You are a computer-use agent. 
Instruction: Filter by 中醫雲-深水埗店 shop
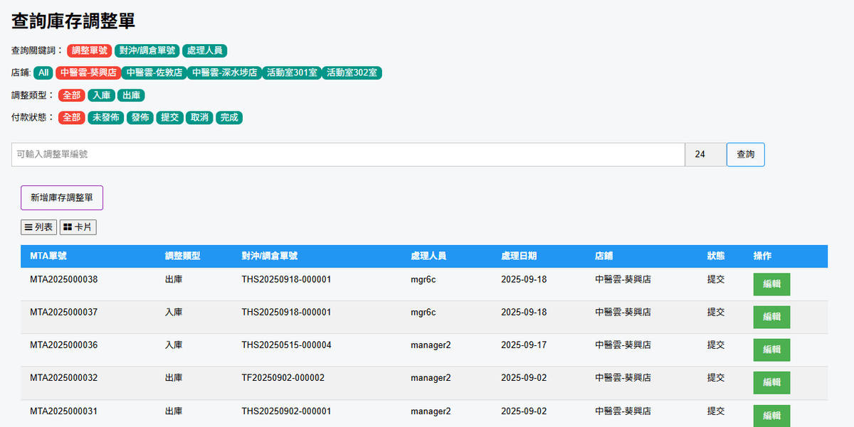pyautogui.click(x=225, y=72)
